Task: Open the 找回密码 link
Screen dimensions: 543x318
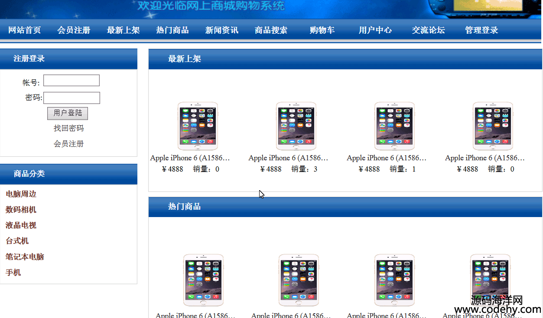Action: click(69, 128)
